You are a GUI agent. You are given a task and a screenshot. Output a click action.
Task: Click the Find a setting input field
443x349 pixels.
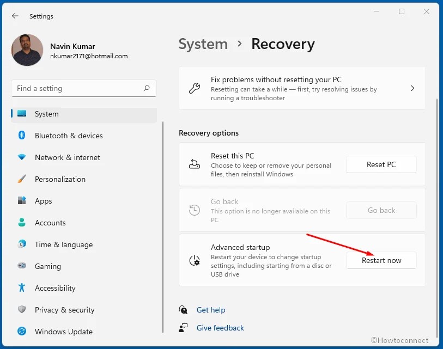(82, 88)
